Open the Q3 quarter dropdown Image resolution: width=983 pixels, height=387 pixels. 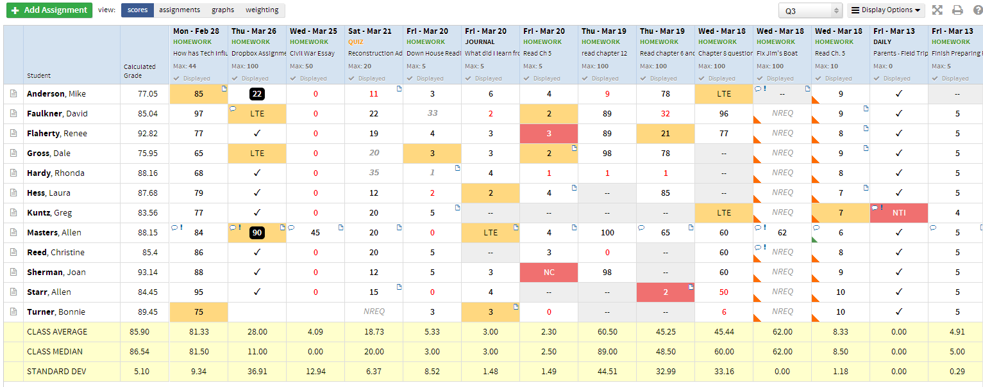810,11
